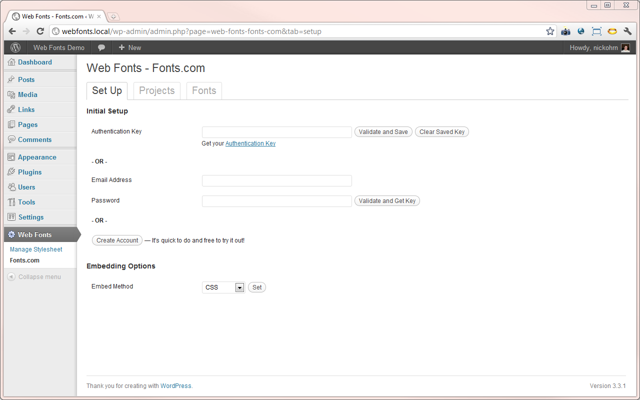Click the Settings icon in sidebar
640x400 pixels.
(x=11, y=217)
